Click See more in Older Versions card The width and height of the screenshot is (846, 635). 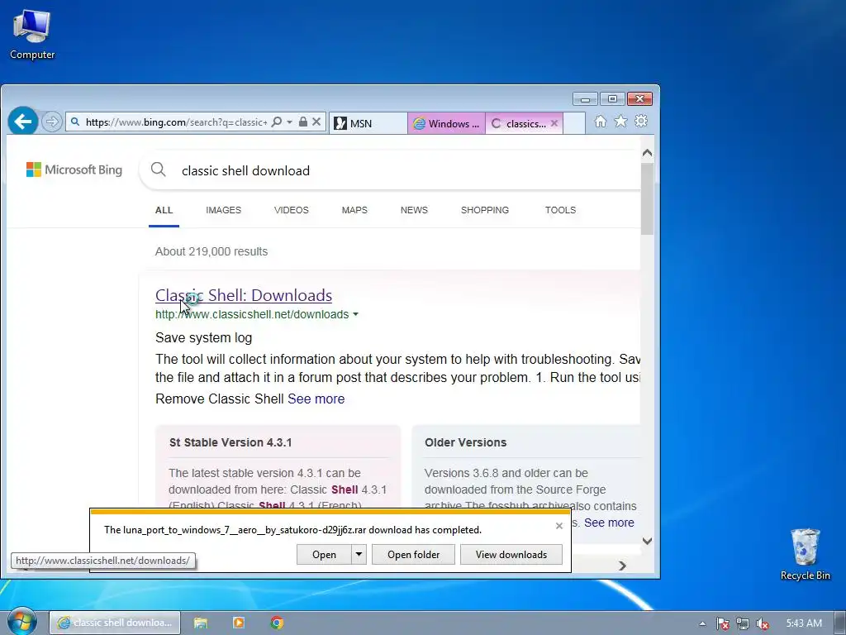[609, 523]
